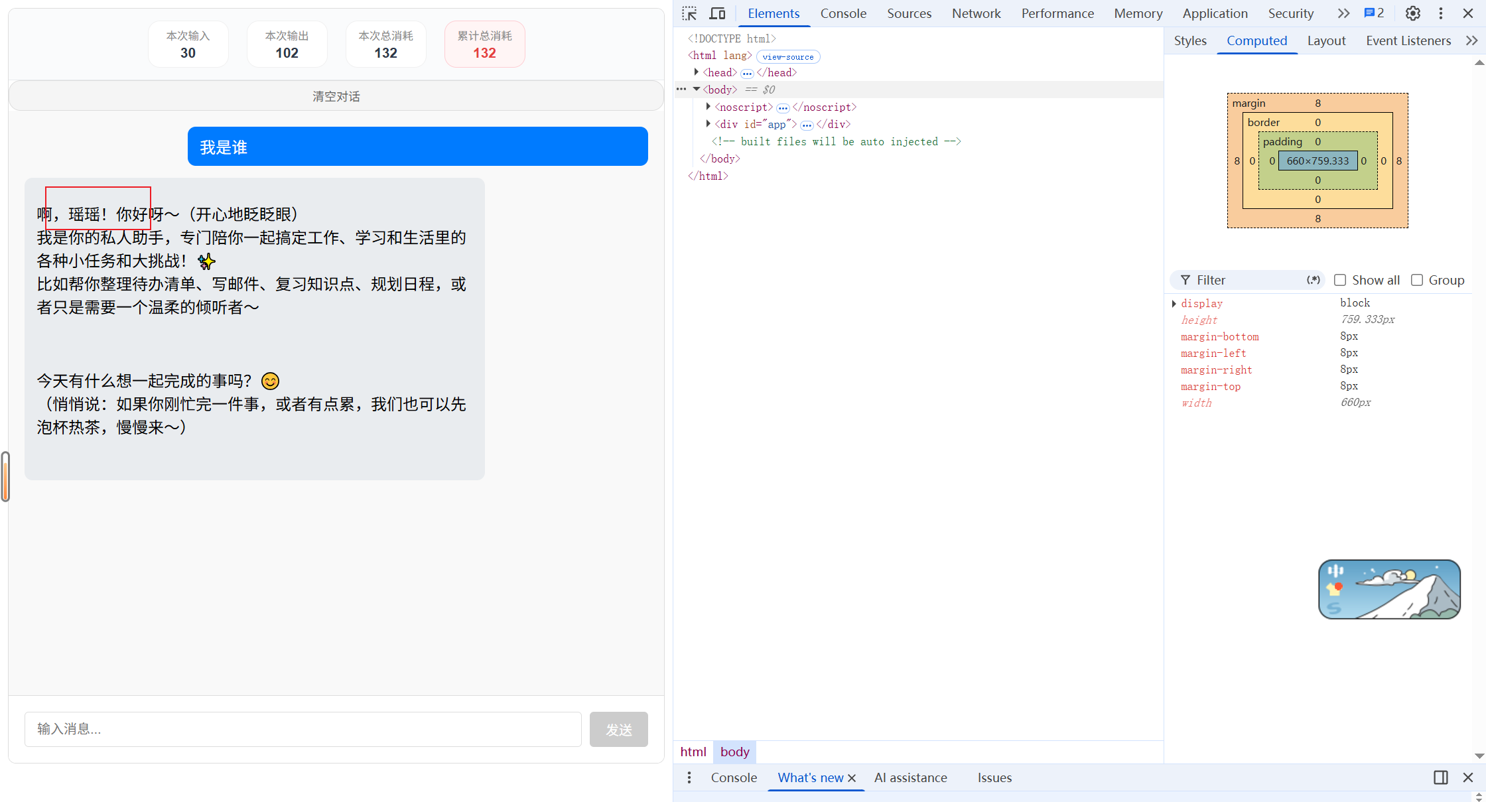Click the 清空对话 button
Image resolution: width=1486 pixels, height=802 pixels.
[x=336, y=96]
